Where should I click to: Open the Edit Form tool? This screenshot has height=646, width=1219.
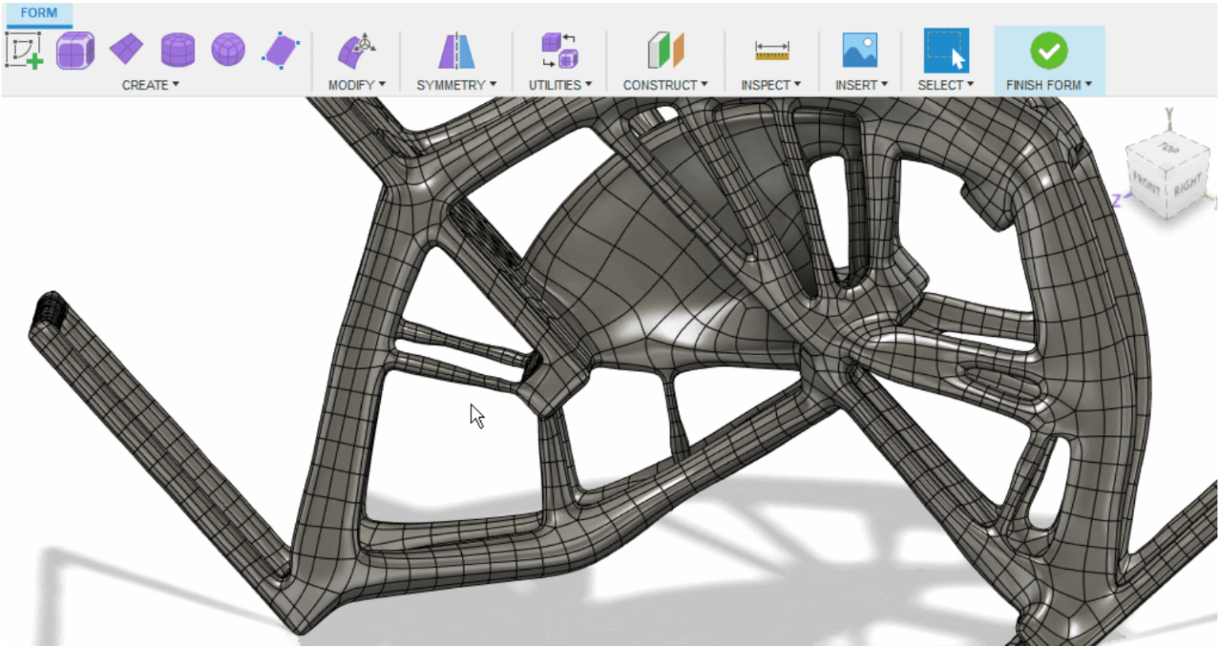point(356,49)
